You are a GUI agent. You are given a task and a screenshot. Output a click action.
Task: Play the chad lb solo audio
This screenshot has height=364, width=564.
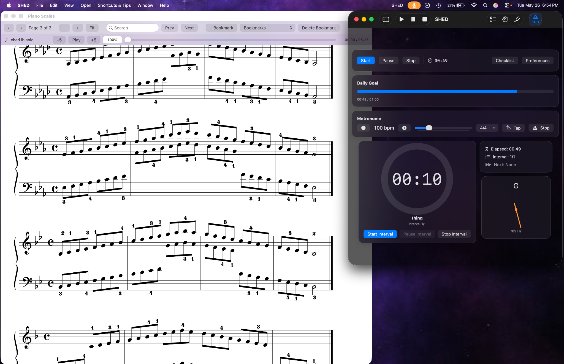76,40
